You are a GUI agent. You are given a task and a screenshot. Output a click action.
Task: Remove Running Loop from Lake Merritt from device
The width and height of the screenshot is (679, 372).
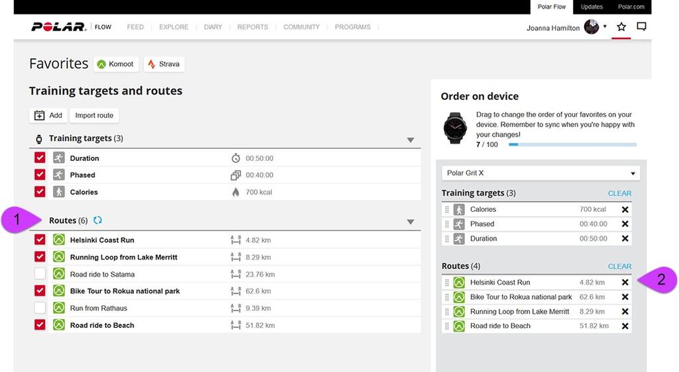pyautogui.click(x=625, y=312)
